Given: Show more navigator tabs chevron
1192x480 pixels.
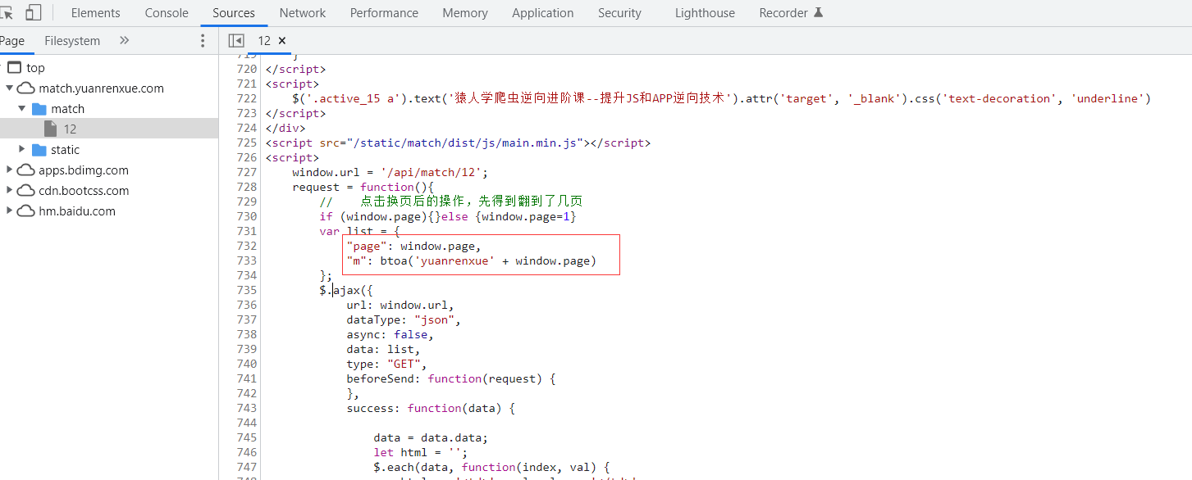Looking at the screenshot, I should click(x=125, y=40).
